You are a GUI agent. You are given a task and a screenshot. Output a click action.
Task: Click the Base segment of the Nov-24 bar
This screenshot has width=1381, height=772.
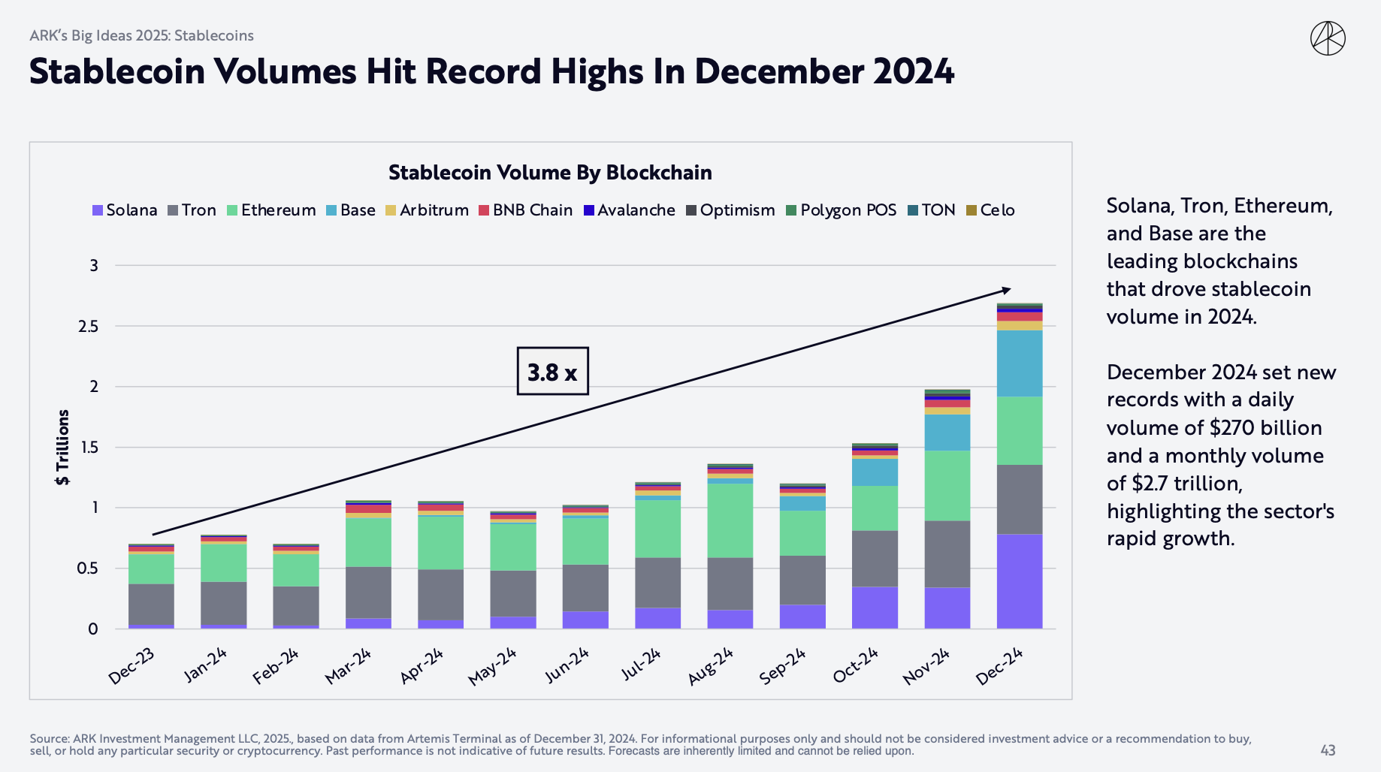947,433
